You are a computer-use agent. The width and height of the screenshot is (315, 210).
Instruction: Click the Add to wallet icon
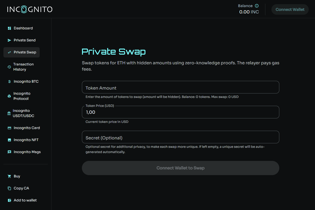[x=9, y=200]
